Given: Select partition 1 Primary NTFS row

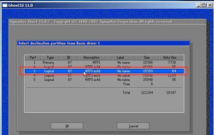Looking at the screenshot, I should point(104,62).
